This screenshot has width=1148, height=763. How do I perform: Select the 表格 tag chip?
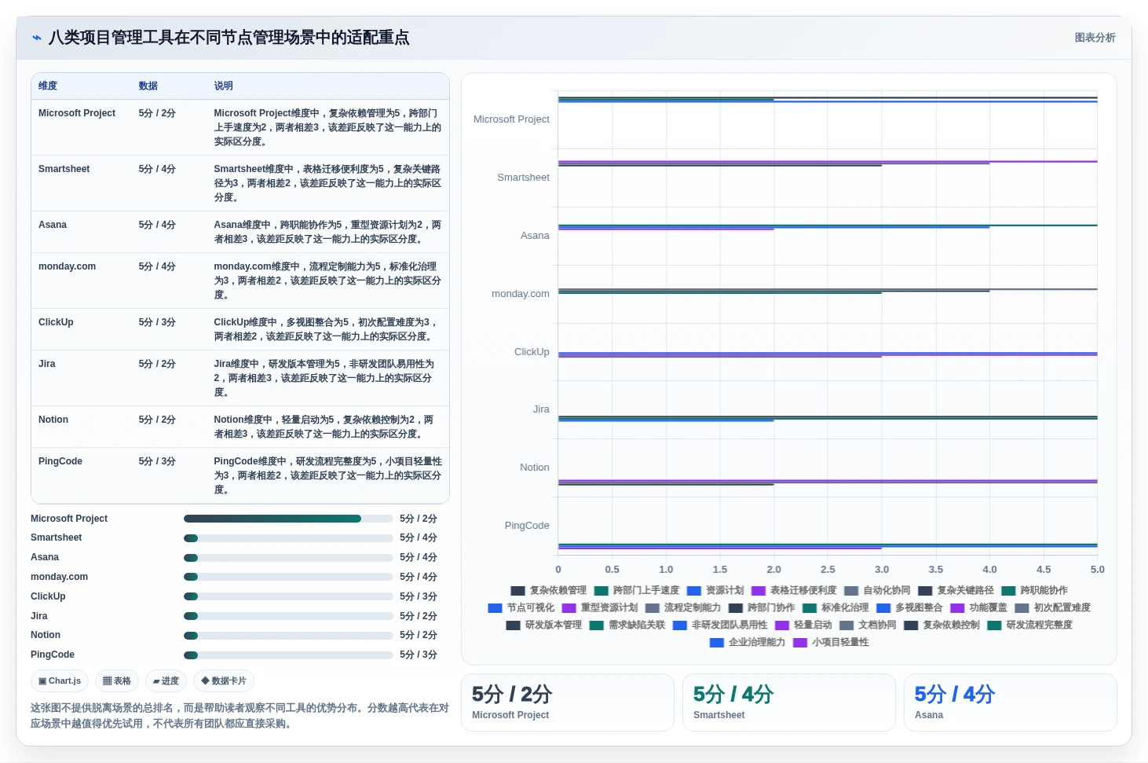117,680
